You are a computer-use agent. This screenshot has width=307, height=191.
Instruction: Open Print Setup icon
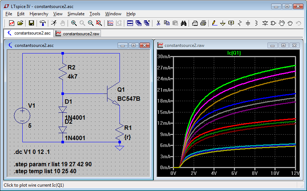pyautogui.click(x=195, y=23)
